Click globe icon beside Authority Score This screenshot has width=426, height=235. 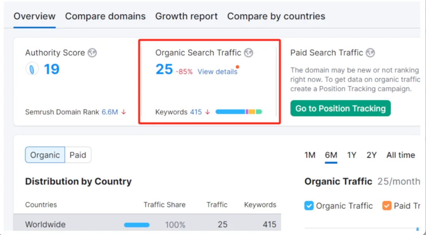[x=92, y=53]
